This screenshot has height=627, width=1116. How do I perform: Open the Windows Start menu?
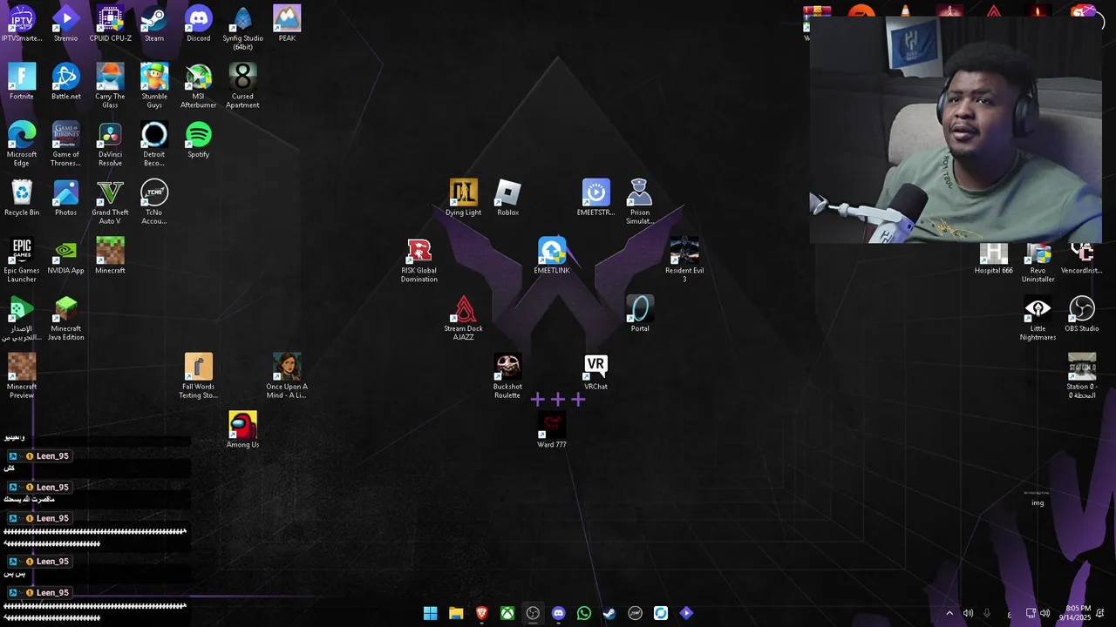click(x=430, y=613)
